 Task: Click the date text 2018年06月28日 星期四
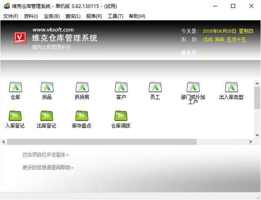(228, 31)
